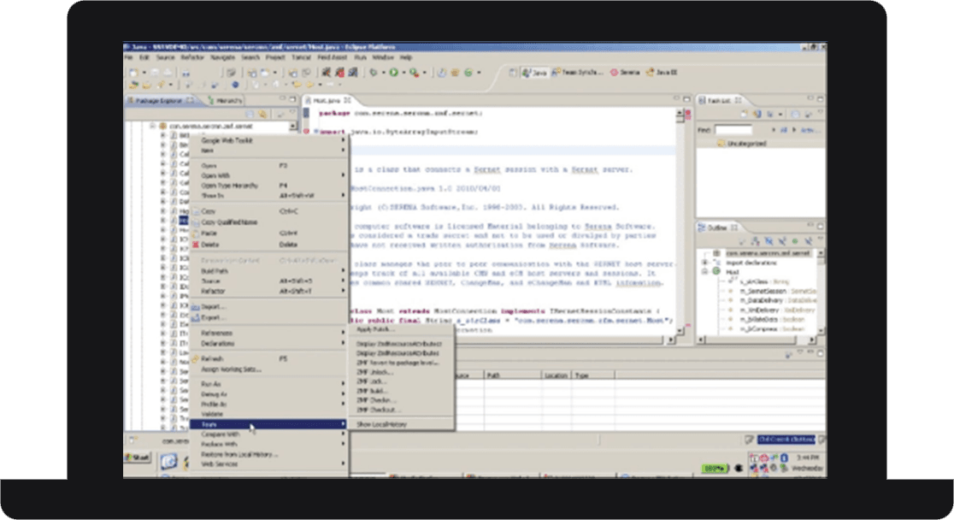Minimize the Outline view panel
954x520 pixels.
point(810,224)
